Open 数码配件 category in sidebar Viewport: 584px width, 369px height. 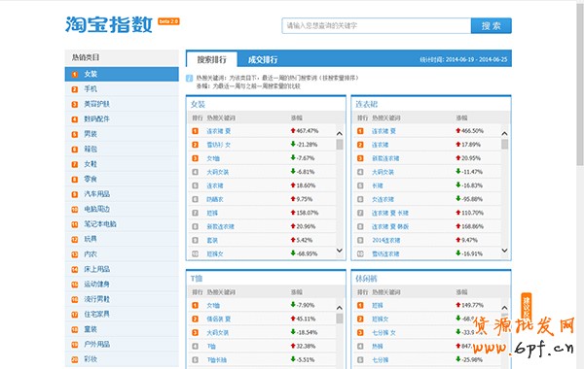pyautogui.click(x=122, y=118)
